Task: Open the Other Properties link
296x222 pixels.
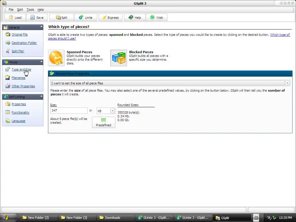Action: [x=23, y=86]
